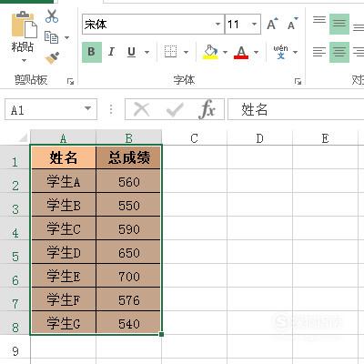Toggle middle vertical align icon
The image size is (364, 364).
click(x=339, y=24)
